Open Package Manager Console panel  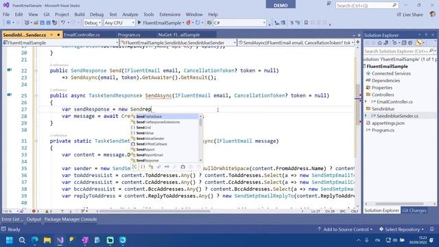pos(71,220)
